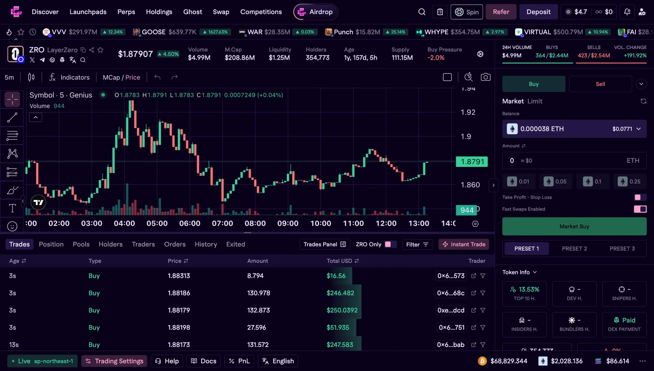
Task: Toggle Total USD column display
Action: click(x=357, y=261)
